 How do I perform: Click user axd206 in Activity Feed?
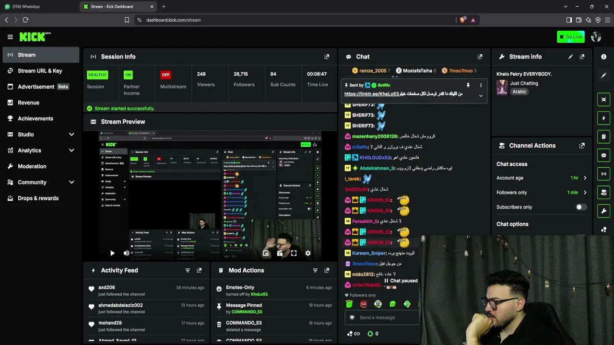click(106, 287)
